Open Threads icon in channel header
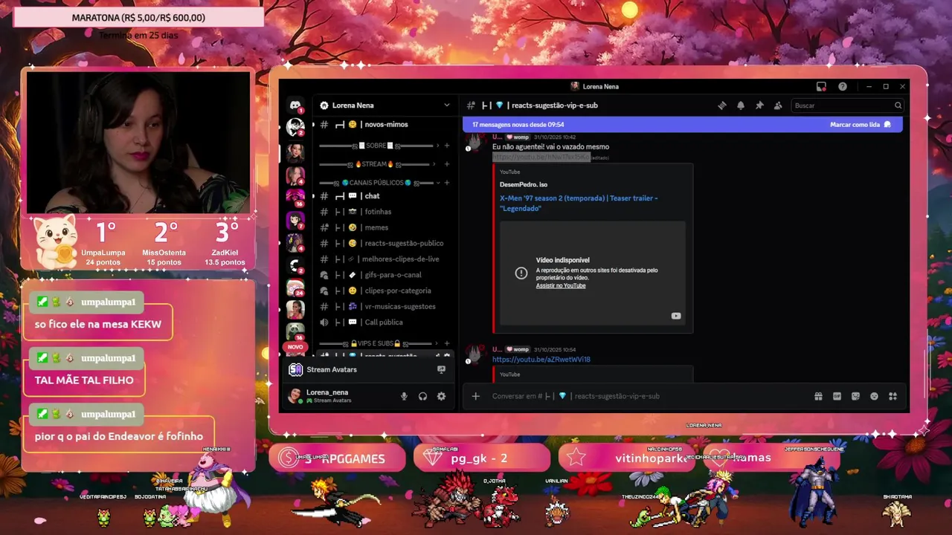 click(x=721, y=106)
